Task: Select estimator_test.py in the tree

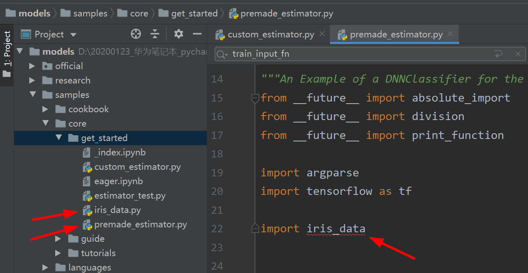Action: (128, 196)
